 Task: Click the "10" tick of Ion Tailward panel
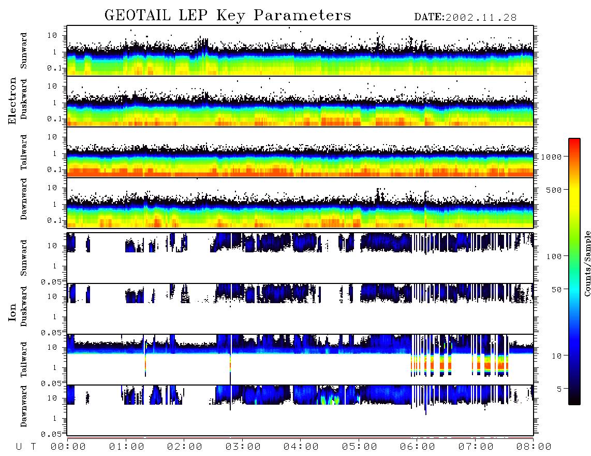(x=52, y=347)
